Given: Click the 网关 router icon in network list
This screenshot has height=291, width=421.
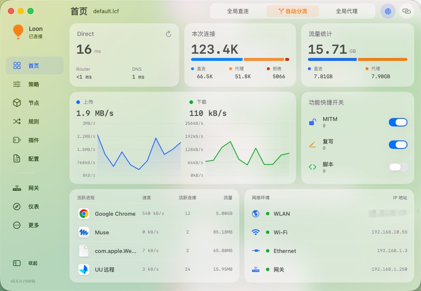Looking at the screenshot, I should tap(256, 269).
